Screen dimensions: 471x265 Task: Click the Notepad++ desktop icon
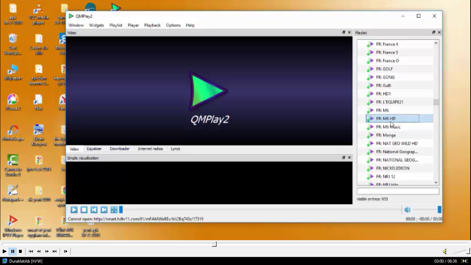pos(13,194)
